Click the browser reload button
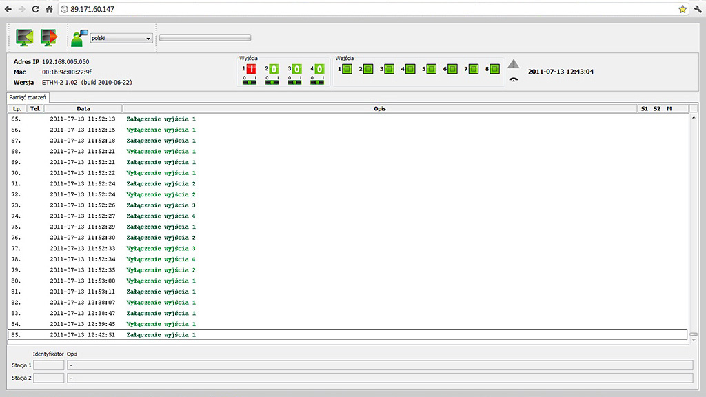Screen dimensions: 706x397 coord(35,9)
